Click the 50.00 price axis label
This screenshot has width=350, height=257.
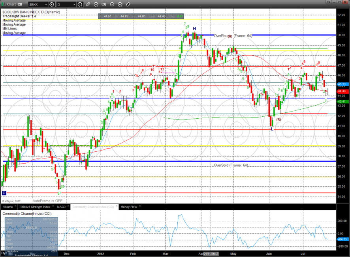[x=341, y=35]
